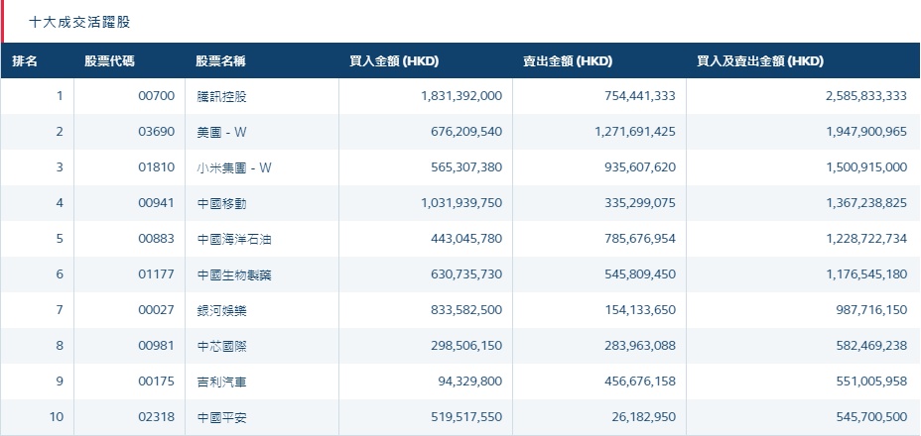Click buy amount 94,329,800

[x=469, y=381]
